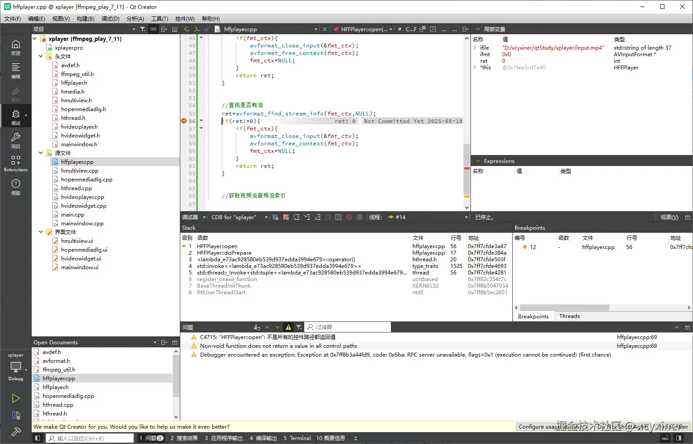Click the filter tree icon in Projects panel
The height and width of the screenshot is (444, 693).
coord(143,29)
